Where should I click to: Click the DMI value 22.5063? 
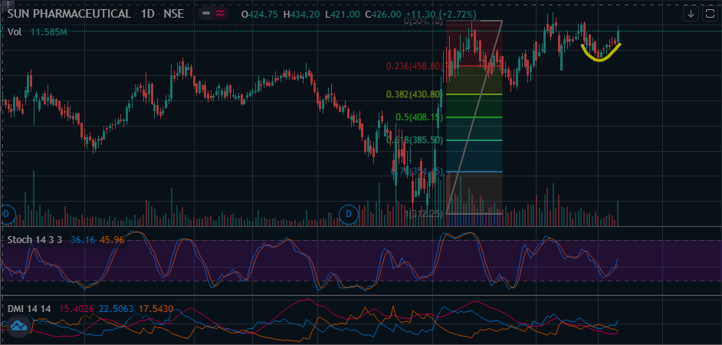coord(115,309)
